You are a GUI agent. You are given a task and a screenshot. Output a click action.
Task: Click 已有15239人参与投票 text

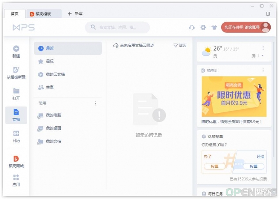248,179
